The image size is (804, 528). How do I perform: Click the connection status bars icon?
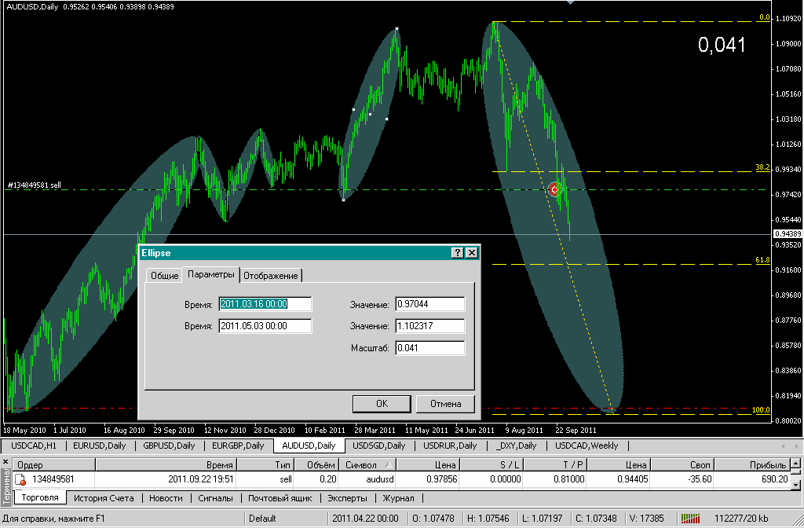tap(691, 519)
